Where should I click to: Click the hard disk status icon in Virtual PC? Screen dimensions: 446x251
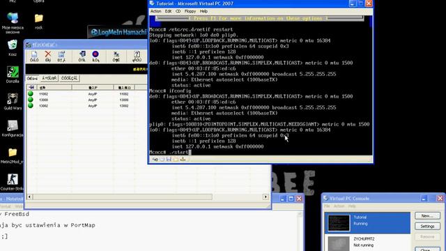click(155, 160)
